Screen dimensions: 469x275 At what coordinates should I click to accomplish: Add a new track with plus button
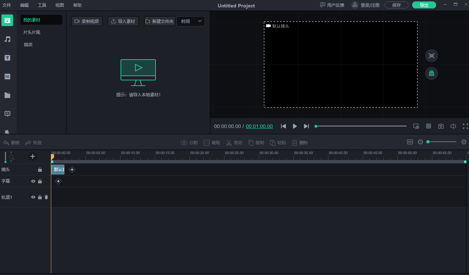(33, 156)
